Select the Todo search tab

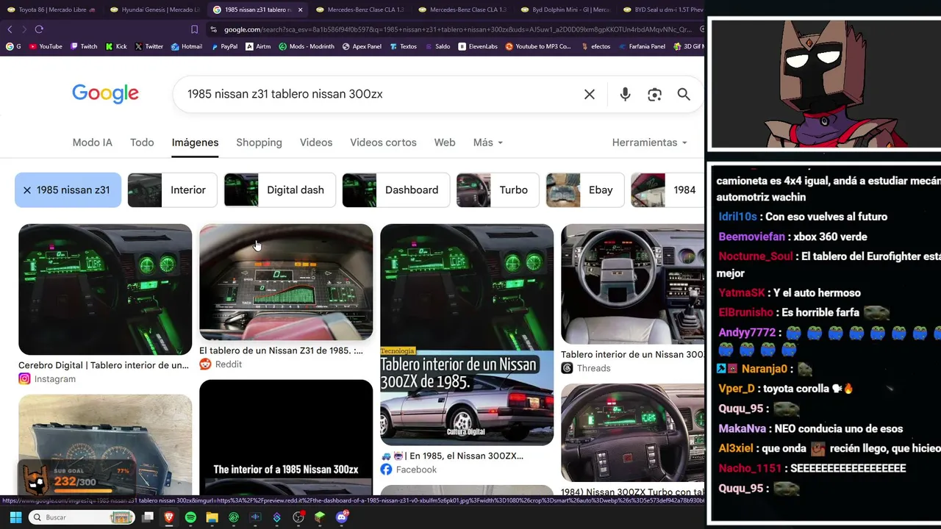(x=142, y=143)
